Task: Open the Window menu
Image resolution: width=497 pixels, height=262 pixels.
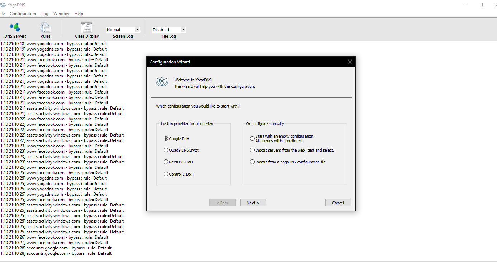Action: pos(61,14)
